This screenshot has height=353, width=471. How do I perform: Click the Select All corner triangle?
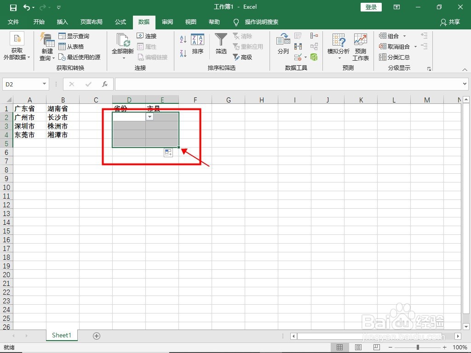tap(9, 100)
